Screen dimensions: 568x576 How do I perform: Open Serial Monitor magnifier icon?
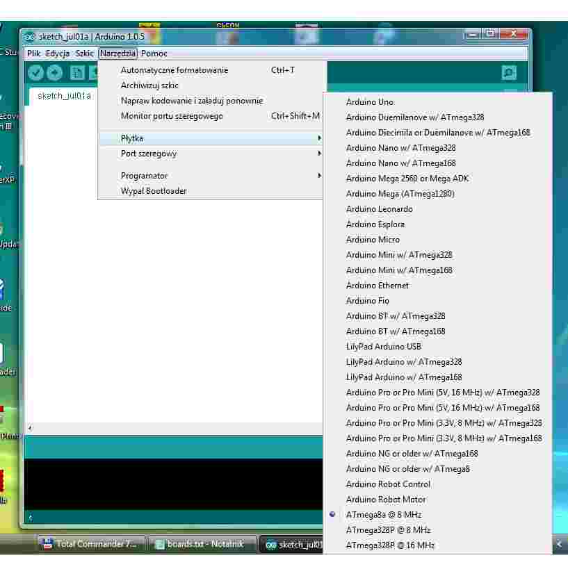pyautogui.click(x=509, y=72)
